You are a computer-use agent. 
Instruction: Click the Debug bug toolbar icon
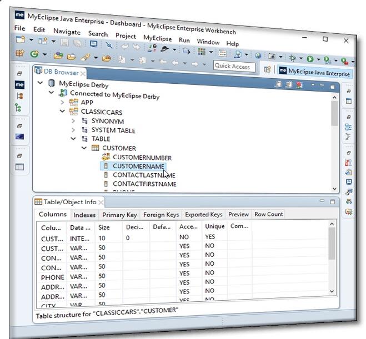coord(292,58)
